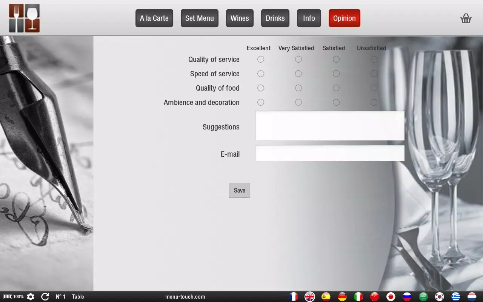Mark Speed of service as Very Satisfied

point(298,74)
